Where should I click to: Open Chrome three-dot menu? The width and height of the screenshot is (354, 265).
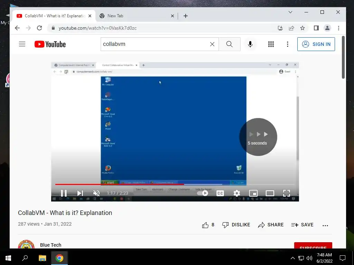coord(338,28)
